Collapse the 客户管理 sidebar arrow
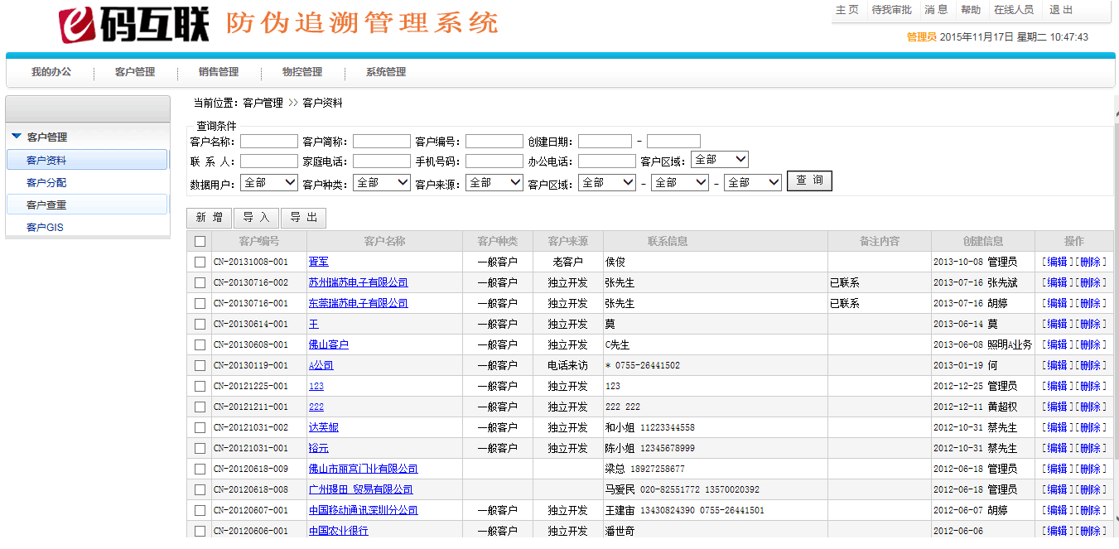Image resolution: width=1119 pixels, height=549 pixels. click(17, 137)
